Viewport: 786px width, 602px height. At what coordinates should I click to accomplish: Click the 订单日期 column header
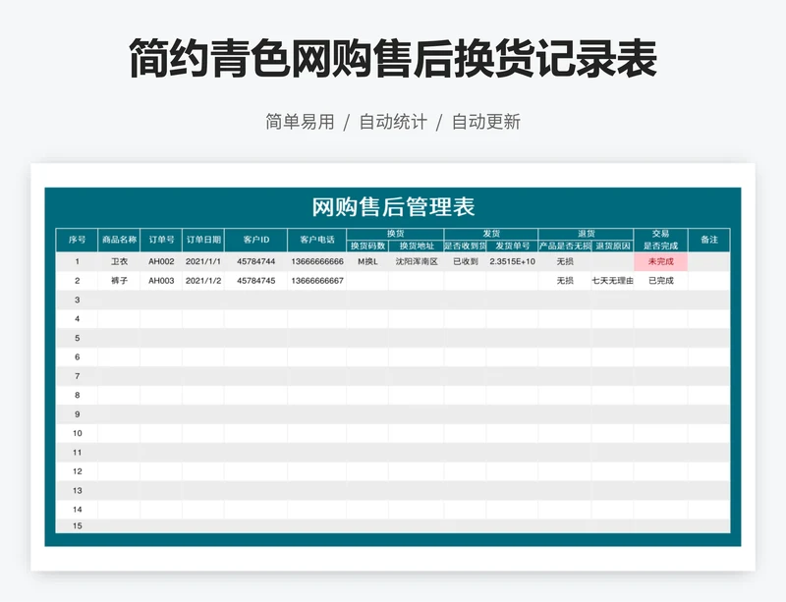pyautogui.click(x=203, y=240)
